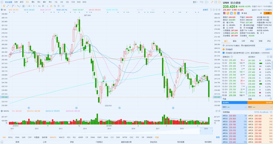Open the trade statistics grid view icon
Viewport: 273px width, 144px height.
click(x=271, y=57)
